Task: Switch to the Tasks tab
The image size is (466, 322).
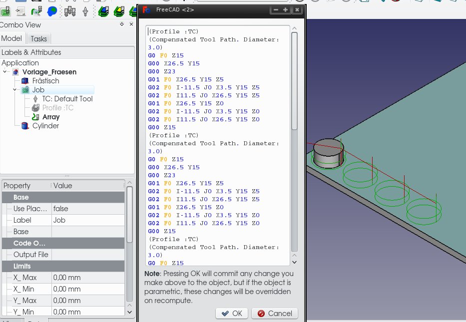Action: (38, 39)
